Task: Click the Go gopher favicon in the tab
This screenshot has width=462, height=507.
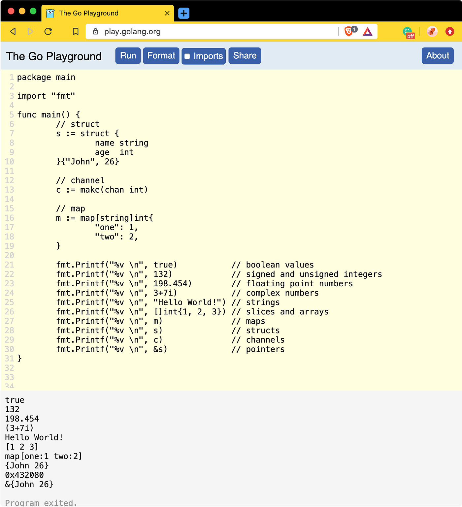Action: [x=50, y=13]
